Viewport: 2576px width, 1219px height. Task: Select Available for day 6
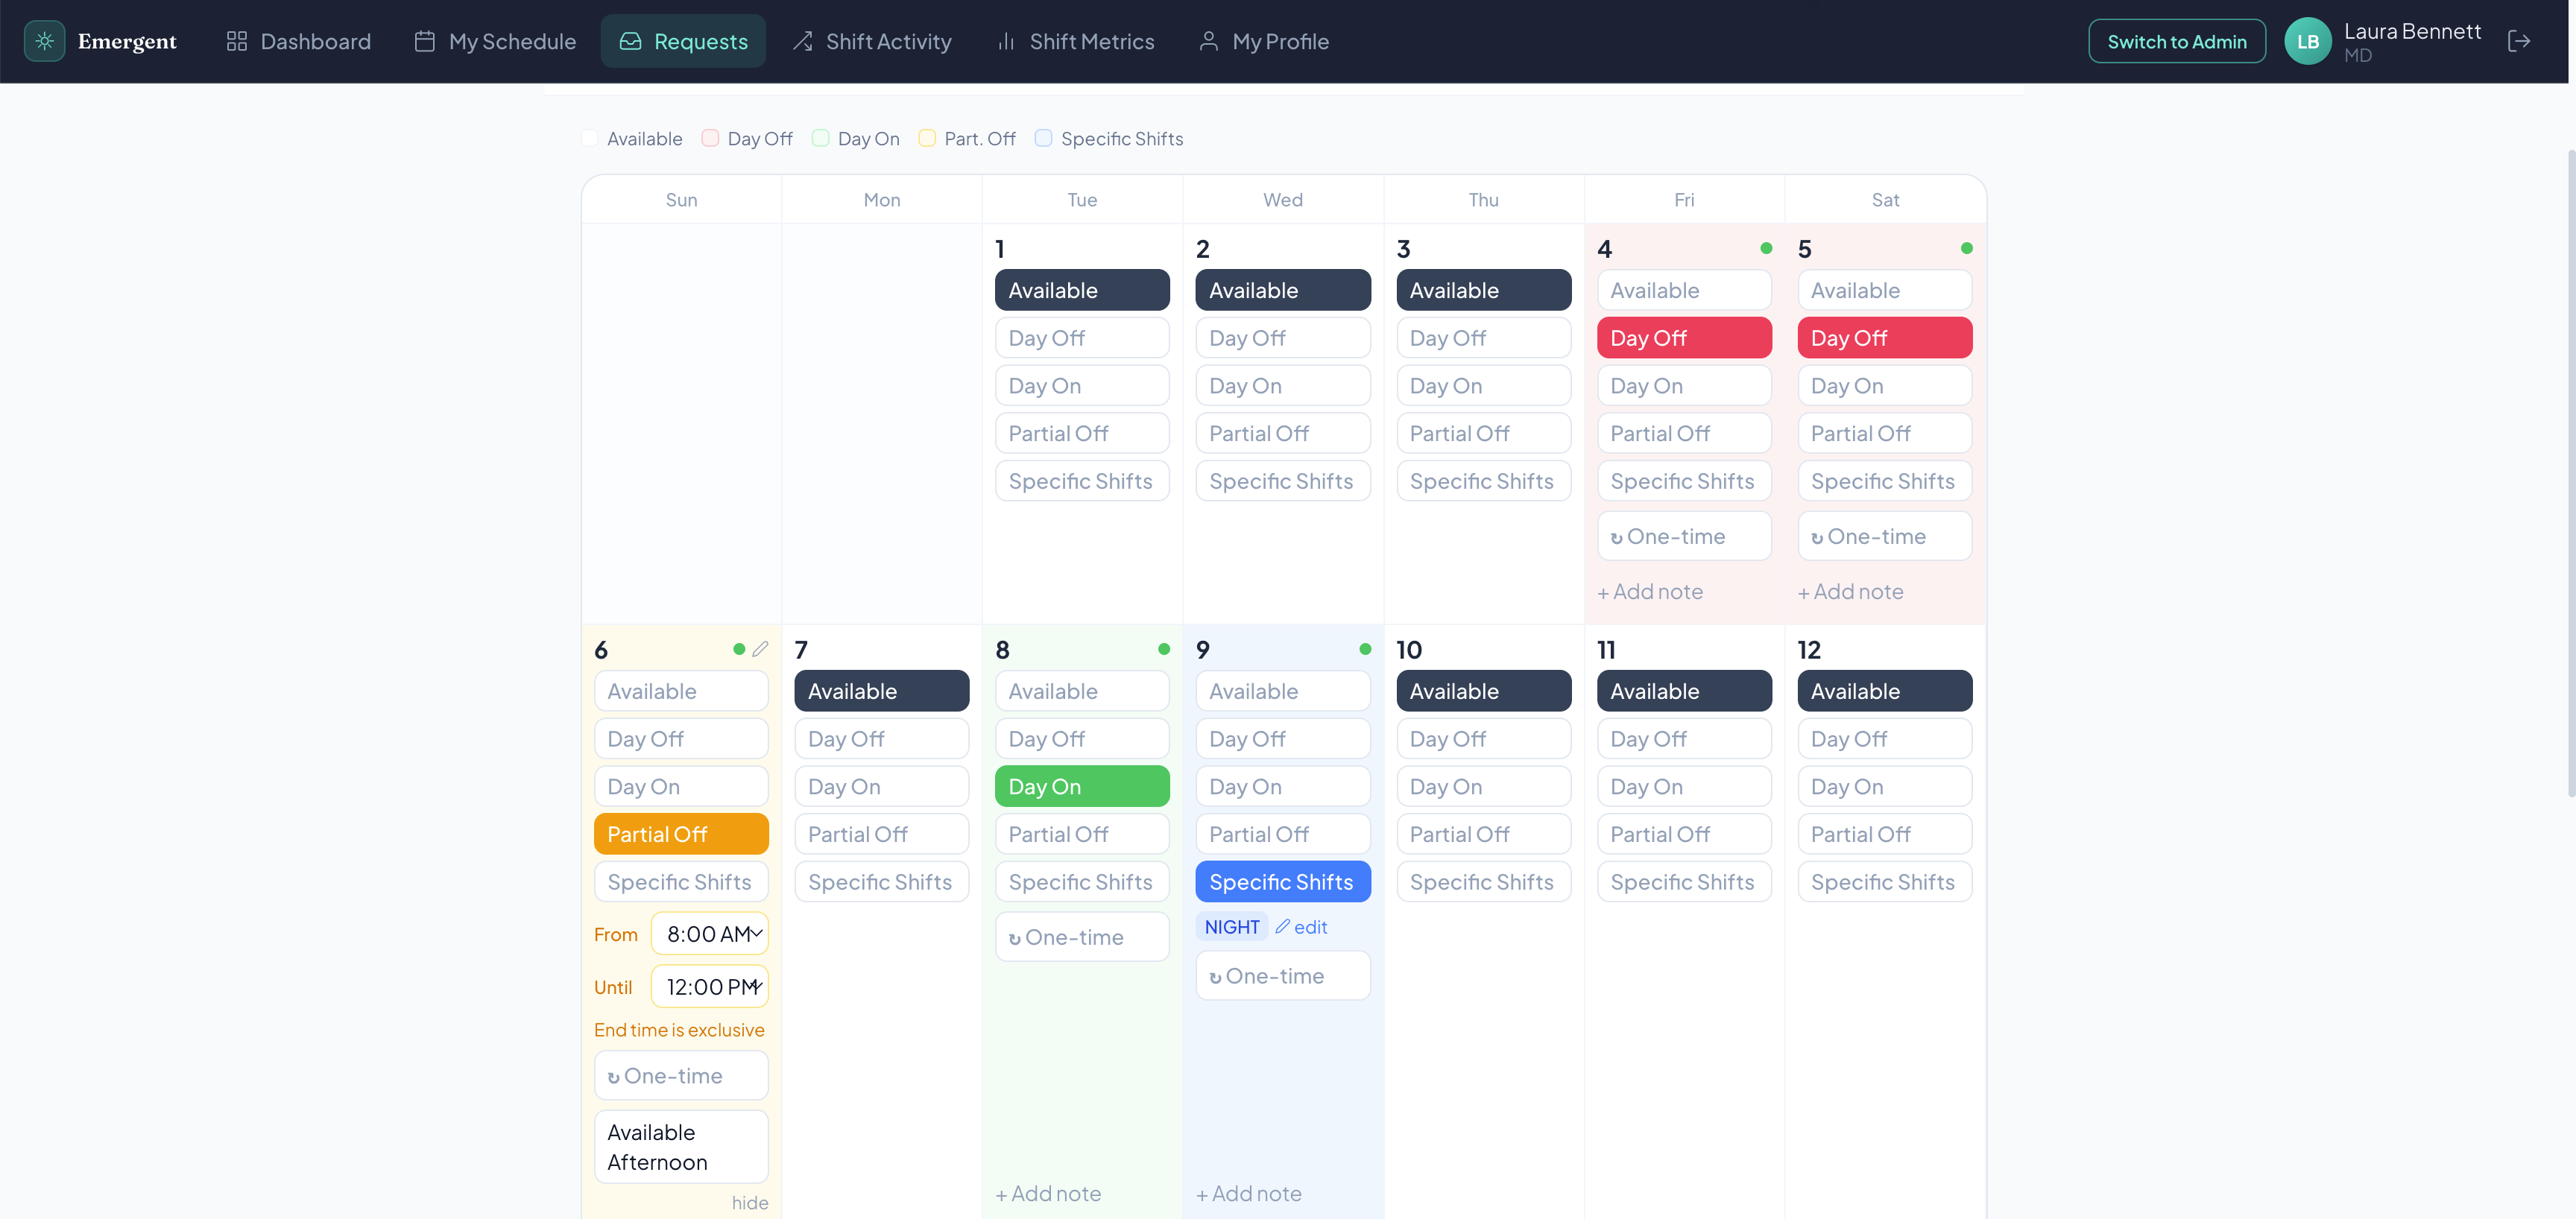(x=681, y=691)
